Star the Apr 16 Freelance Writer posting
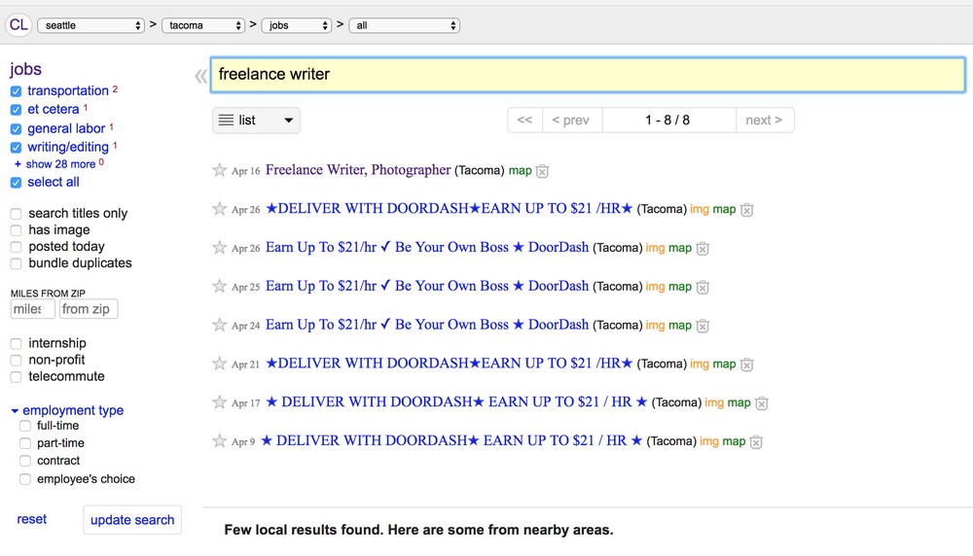The height and width of the screenshot is (556, 973). pos(219,170)
